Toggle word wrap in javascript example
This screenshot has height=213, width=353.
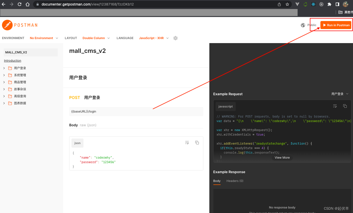tap(335, 106)
